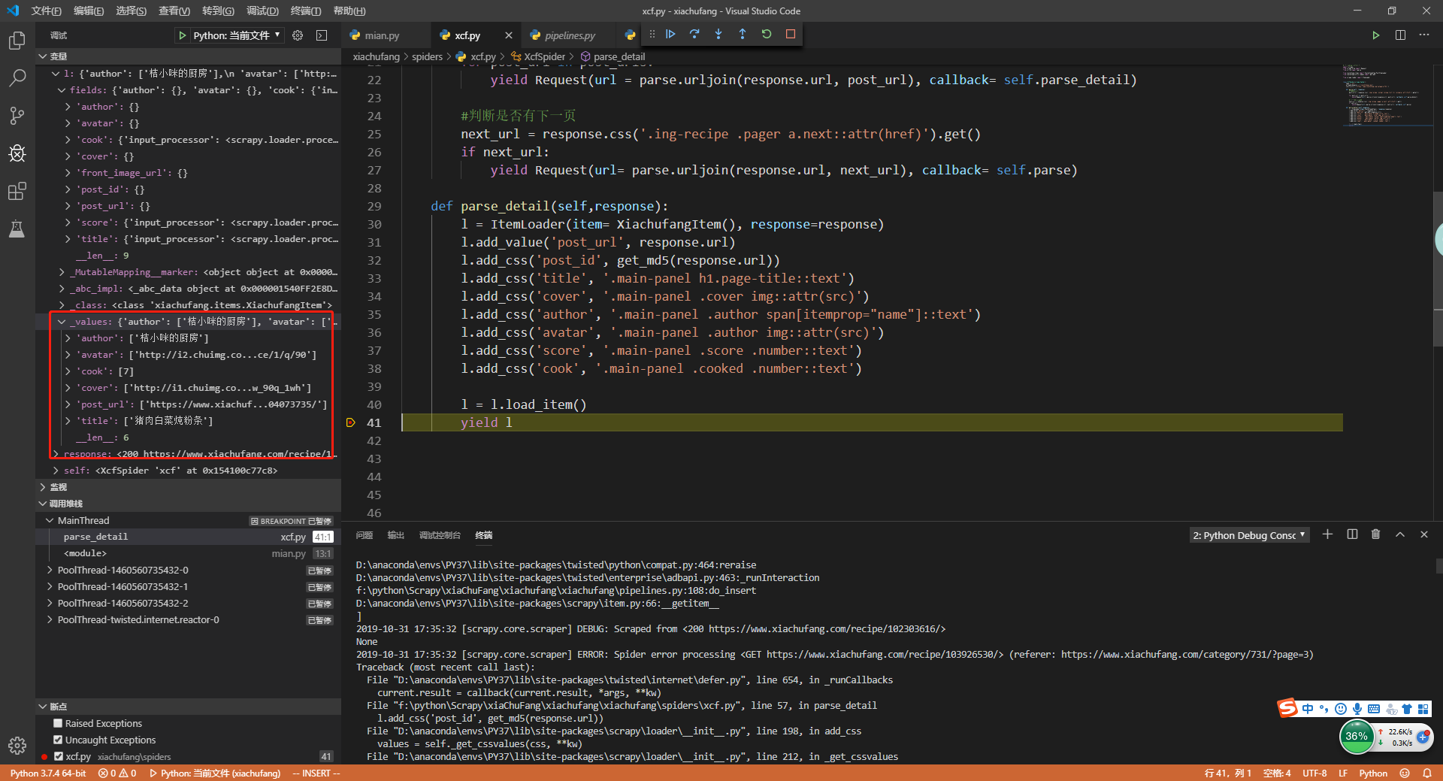Collapse the fields variable node
The height and width of the screenshot is (781, 1443).
coord(62,90)
